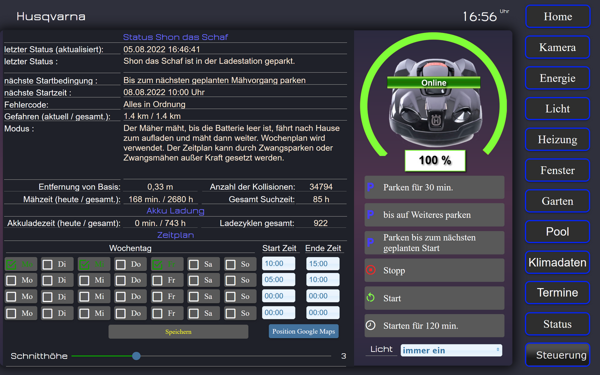The height and width of the screenshot is (375, 600).
Task: Open the Licht dropdown showing immer ein
Action: [x=451, y=350]
